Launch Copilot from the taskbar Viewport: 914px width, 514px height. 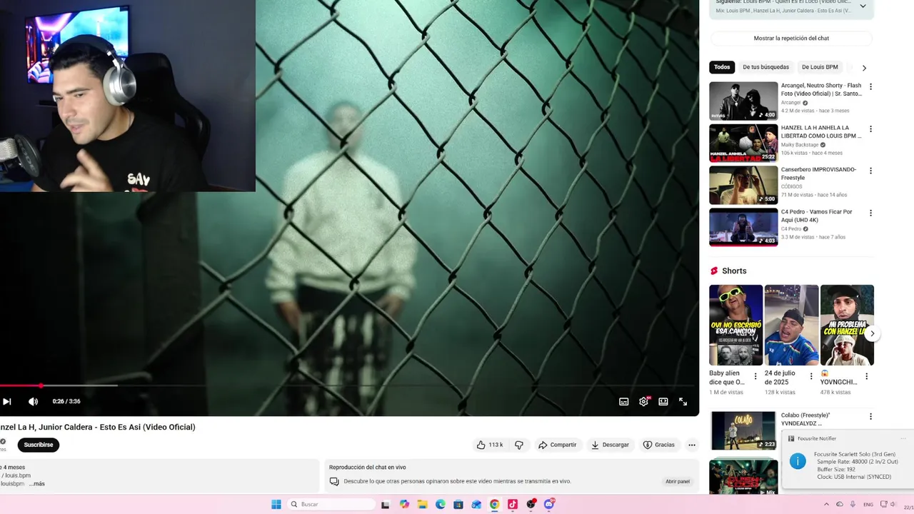[405, 504]
